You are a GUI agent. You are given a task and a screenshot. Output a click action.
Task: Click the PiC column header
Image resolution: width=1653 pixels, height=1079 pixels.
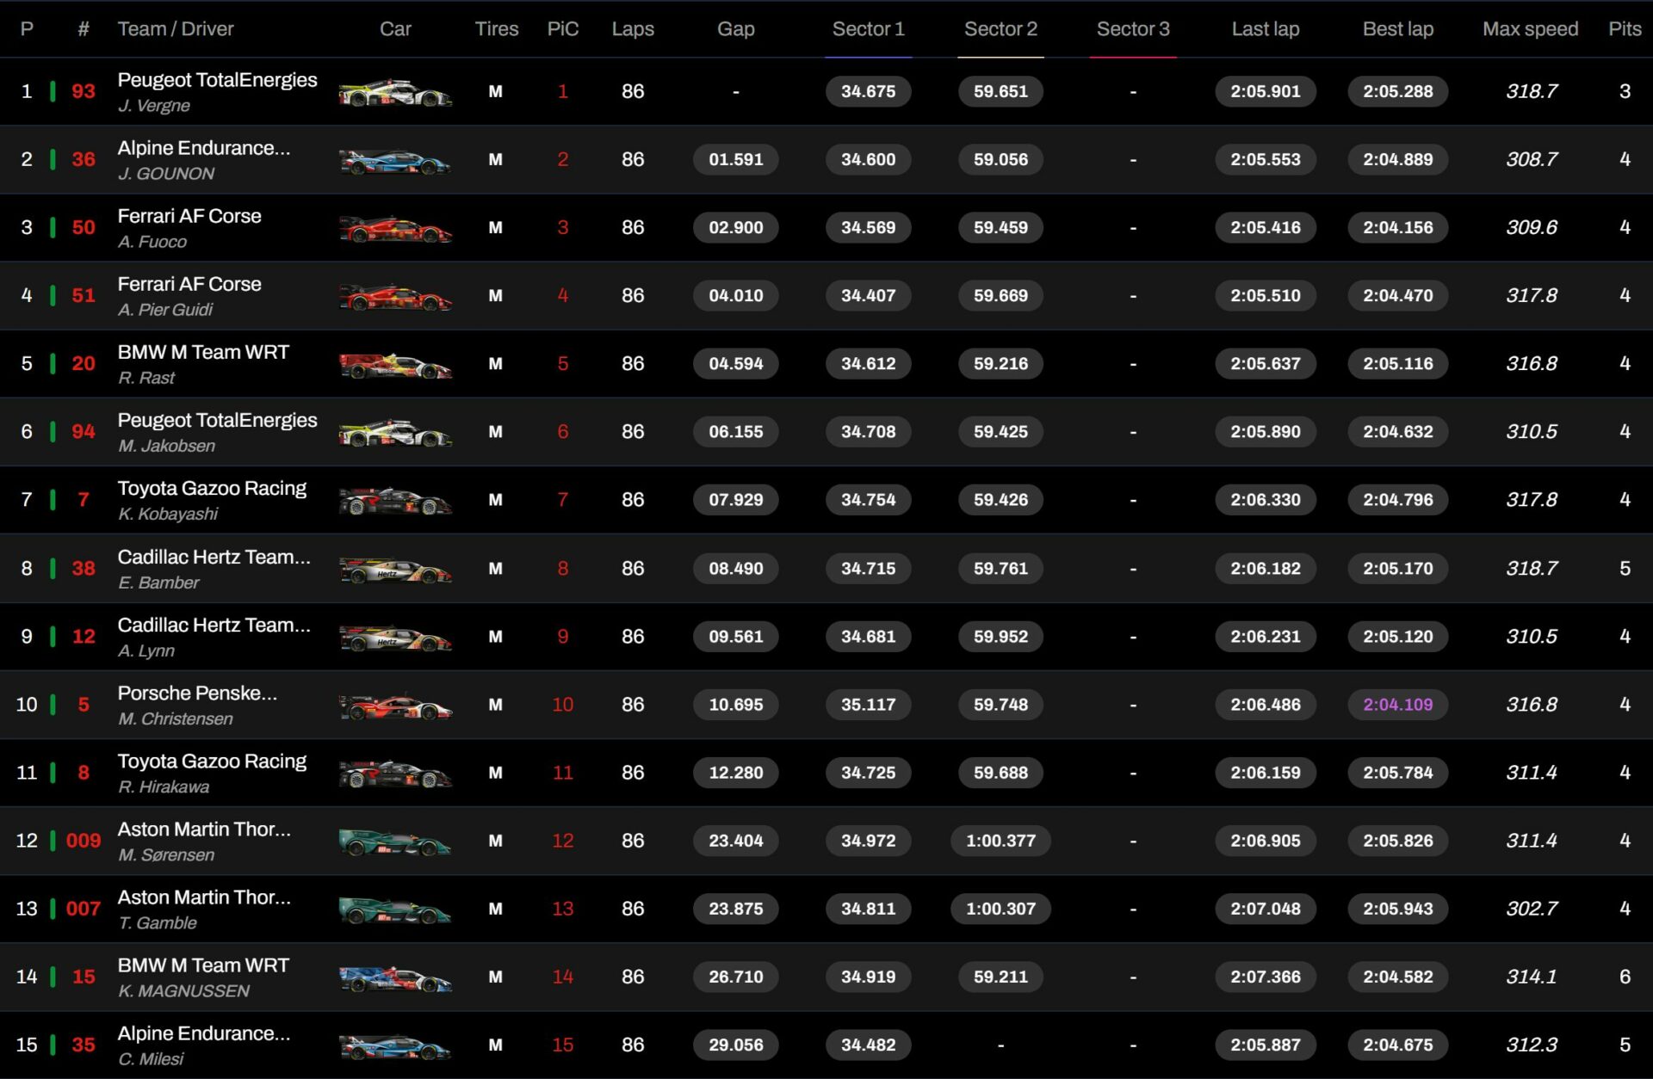(563, 29)
